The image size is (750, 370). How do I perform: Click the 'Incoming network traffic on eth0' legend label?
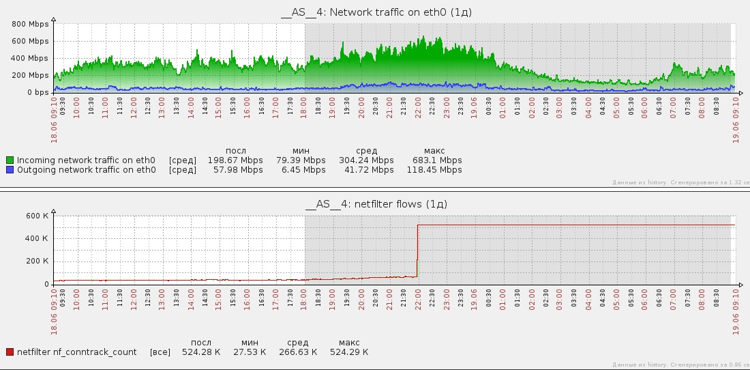[86, 160]
